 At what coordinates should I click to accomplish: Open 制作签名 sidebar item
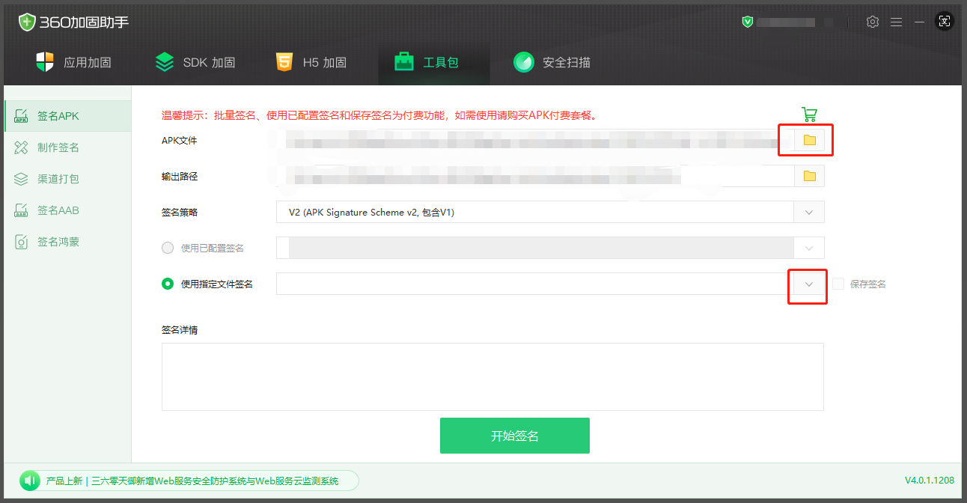tap(67, 147)
